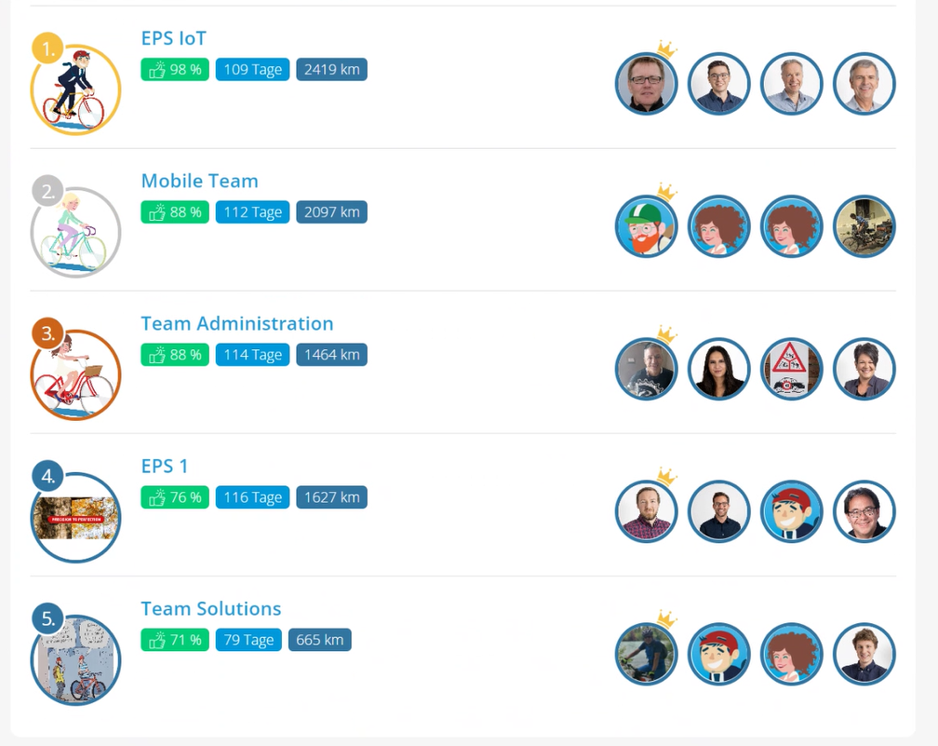
Task: Open the EPS 1 team link
Action: pyautogui.click(x=165, y=466)
